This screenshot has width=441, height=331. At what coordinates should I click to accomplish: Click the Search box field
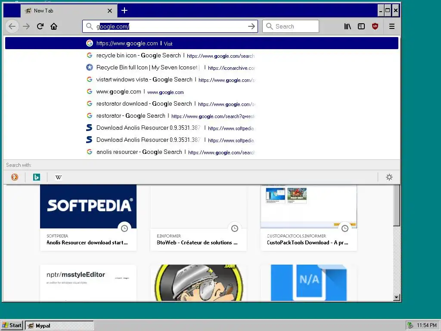coord(291,26)
